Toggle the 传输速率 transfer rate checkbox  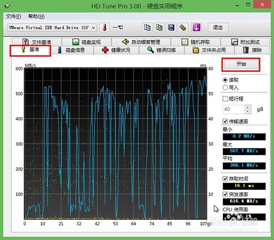[x=225, y=121]
